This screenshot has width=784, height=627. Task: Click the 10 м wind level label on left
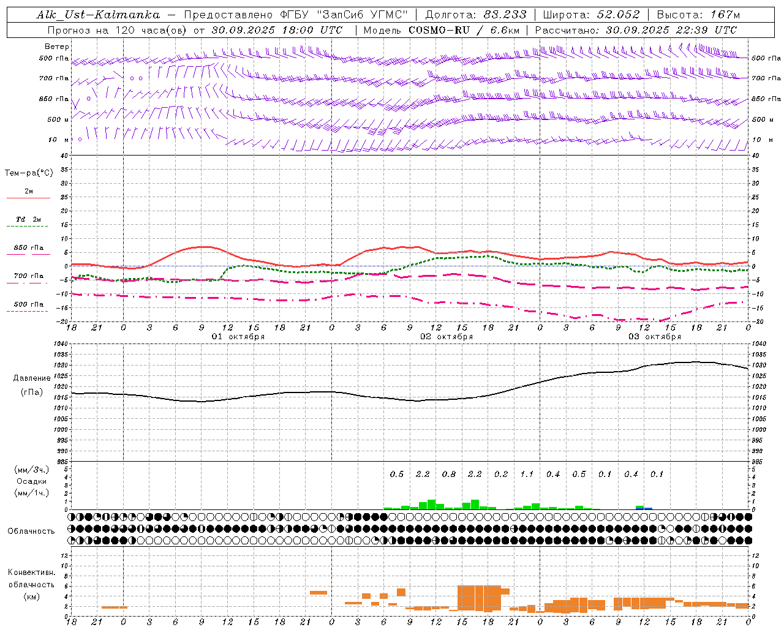(58, 140)
